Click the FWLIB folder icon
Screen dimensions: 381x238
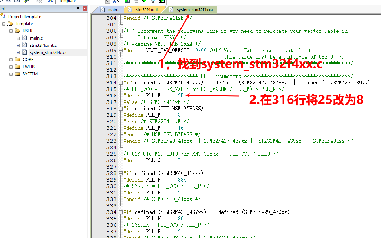pyautogui.click(x=17, y=67)
